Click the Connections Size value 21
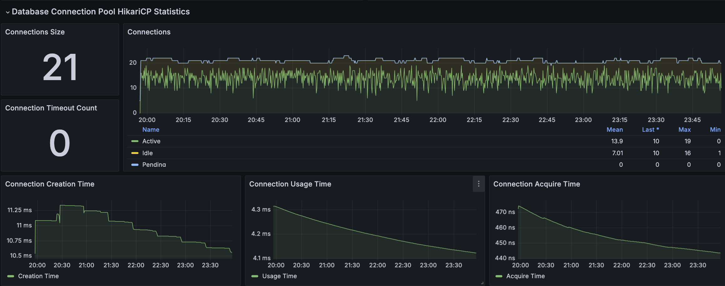725x286 pixels. 60,67
